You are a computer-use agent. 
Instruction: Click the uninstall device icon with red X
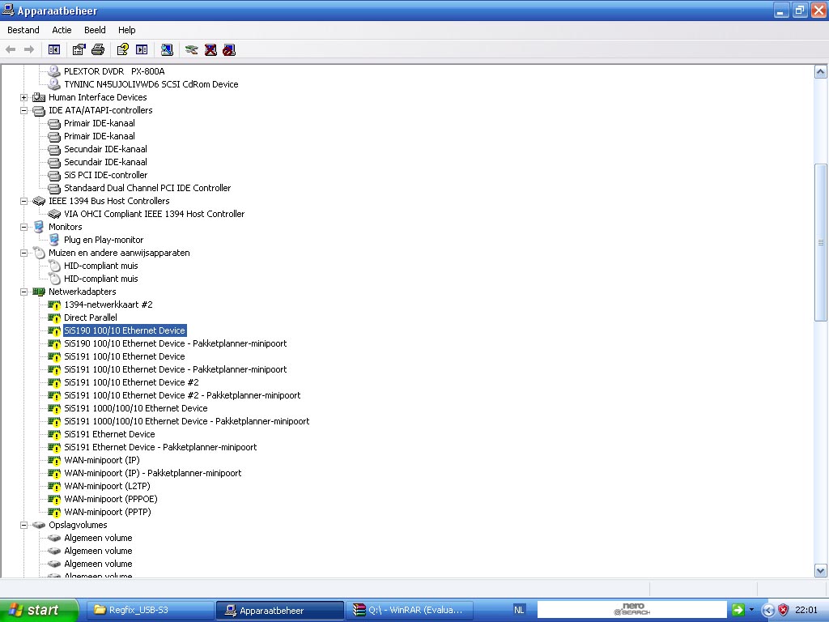[210, 49]
